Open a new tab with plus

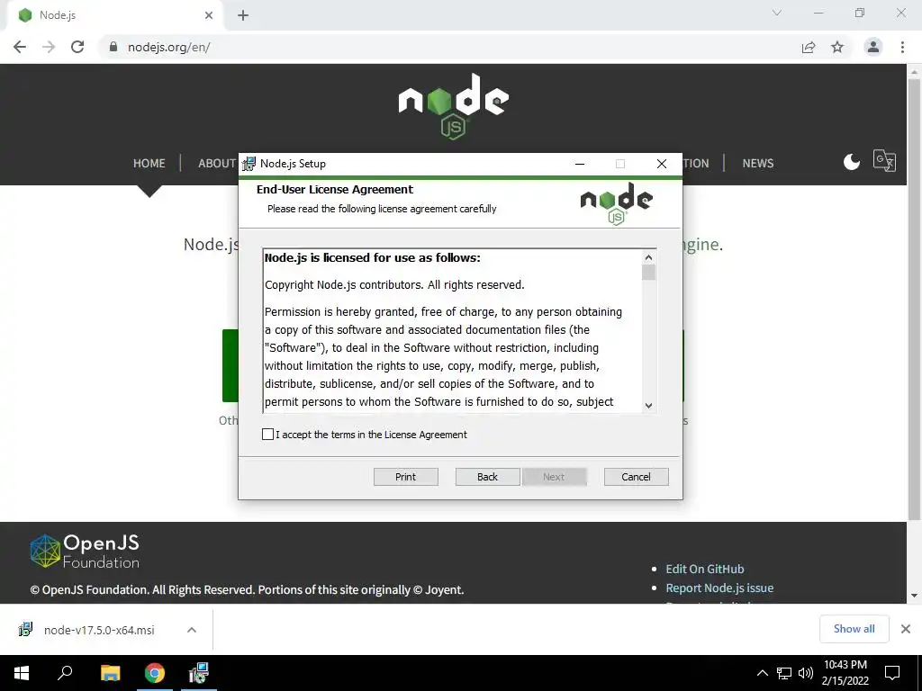(x=243, y=15)
